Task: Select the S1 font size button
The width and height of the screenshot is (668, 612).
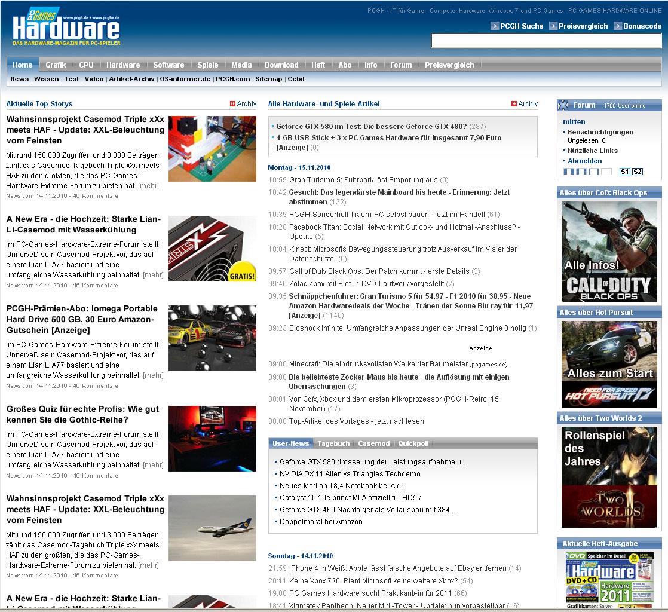Action: [x=624, y=172]
